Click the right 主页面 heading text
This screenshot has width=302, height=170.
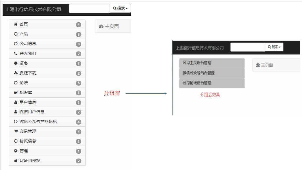(267, 65)
